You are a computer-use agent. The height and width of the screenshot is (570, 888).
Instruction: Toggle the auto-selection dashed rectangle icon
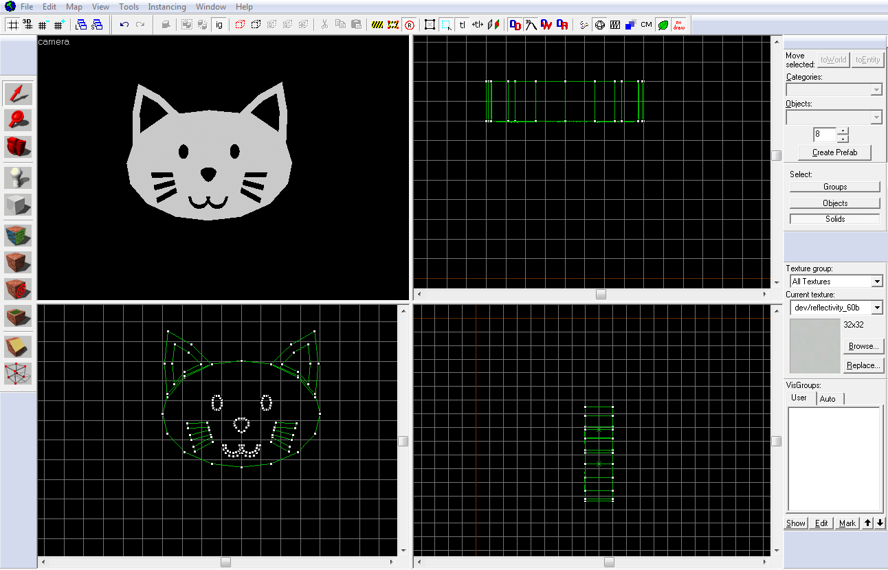pyautogui.click(x=447, y=25)
